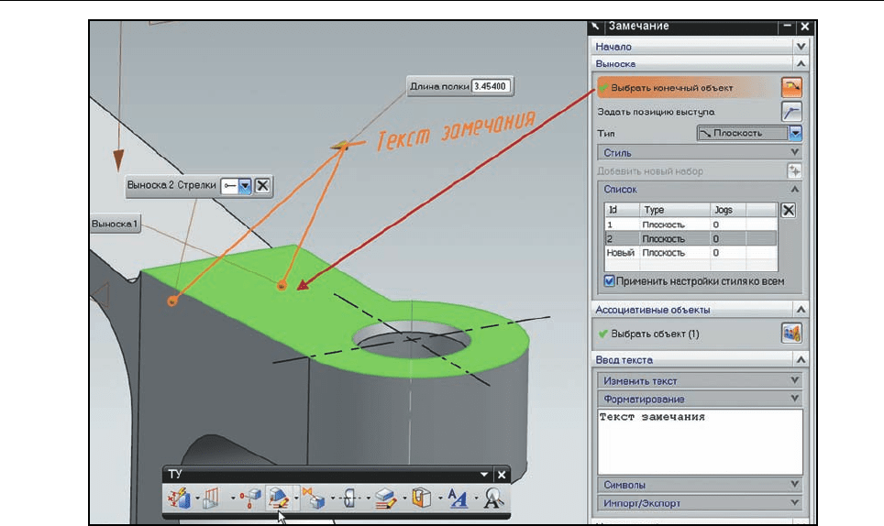Click the Выноска 1 label in viewport
Image resolution: width=884 pixels, height=526 pixels.
pos(115,224)
